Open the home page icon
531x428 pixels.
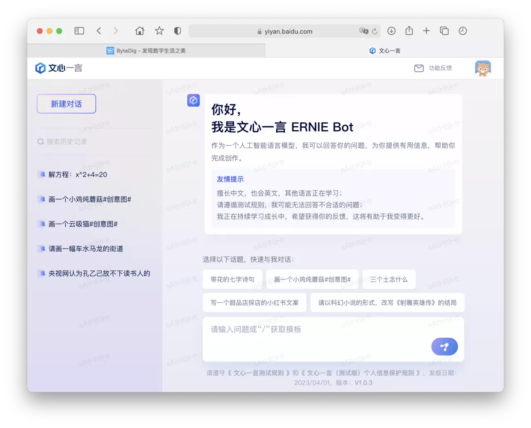pyautogui.click(x=140, y=31)
